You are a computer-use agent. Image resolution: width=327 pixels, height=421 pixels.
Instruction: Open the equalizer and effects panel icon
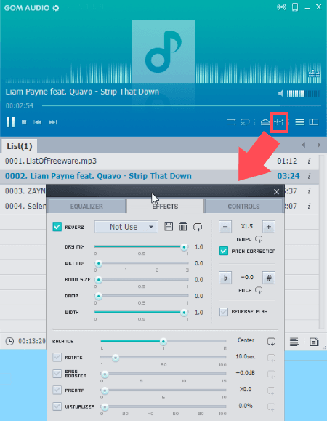click(x=279, y=122)
